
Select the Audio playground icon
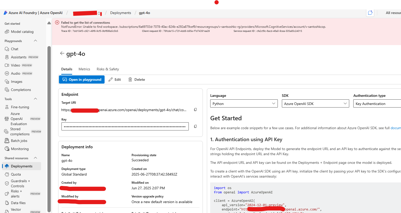click(7, 73)
